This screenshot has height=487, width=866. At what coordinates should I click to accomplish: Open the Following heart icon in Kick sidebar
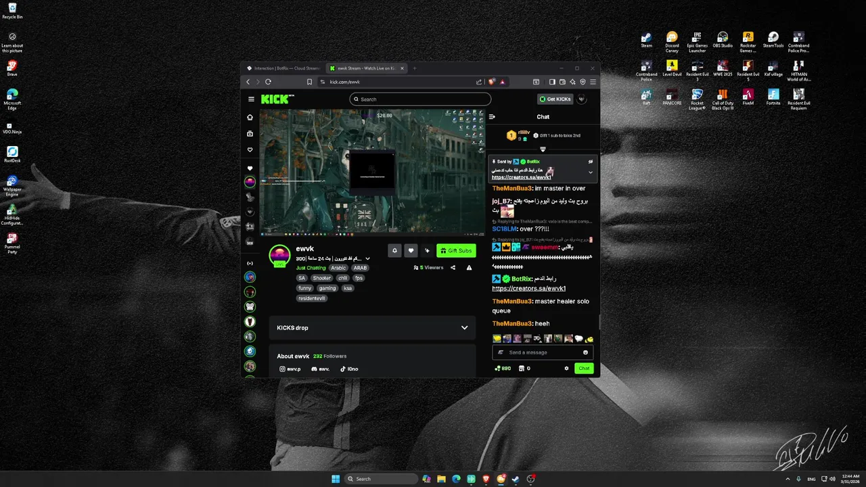click(250, 149)
